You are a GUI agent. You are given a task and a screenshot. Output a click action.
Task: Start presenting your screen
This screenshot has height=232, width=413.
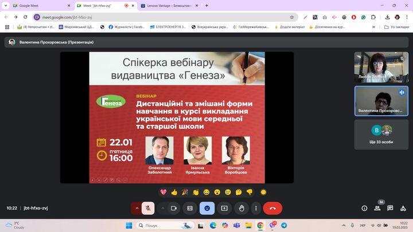tap(224, 208)
